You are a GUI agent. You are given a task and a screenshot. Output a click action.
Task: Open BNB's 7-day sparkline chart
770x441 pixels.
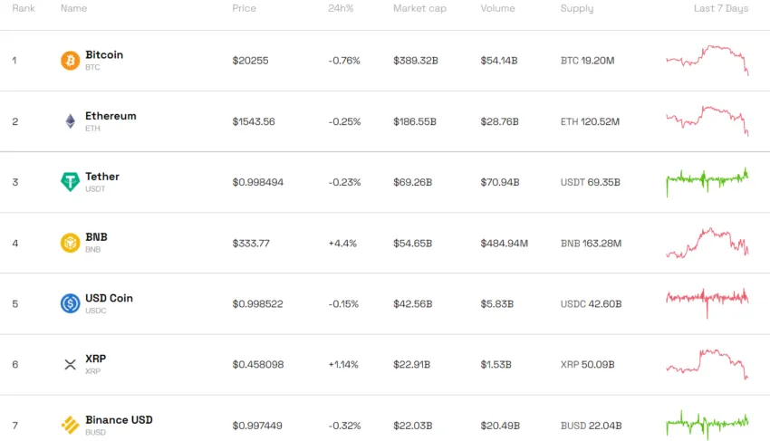pos(707,243)
